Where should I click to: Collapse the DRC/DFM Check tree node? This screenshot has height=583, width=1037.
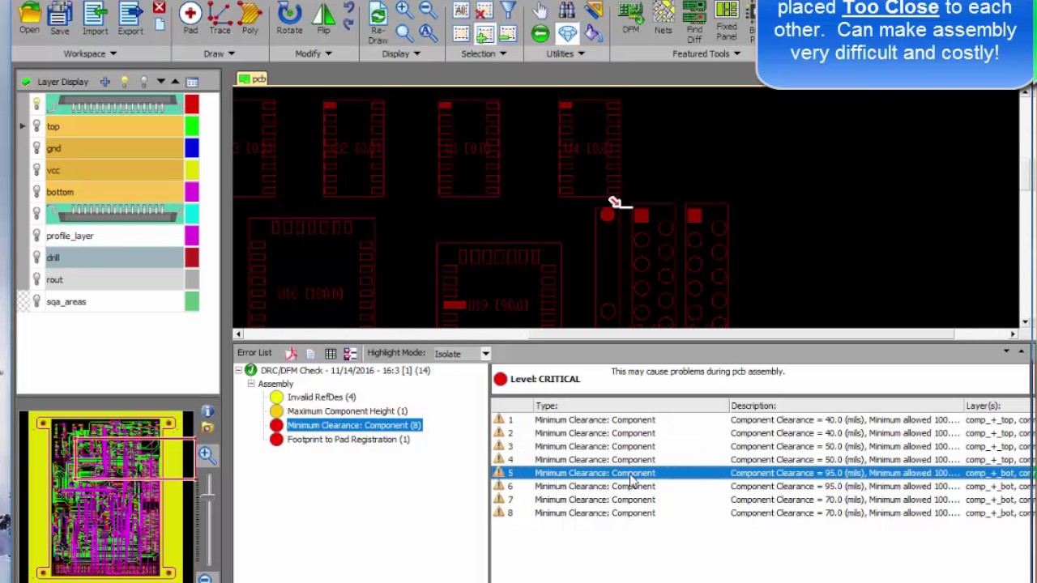tap(239, 370)
